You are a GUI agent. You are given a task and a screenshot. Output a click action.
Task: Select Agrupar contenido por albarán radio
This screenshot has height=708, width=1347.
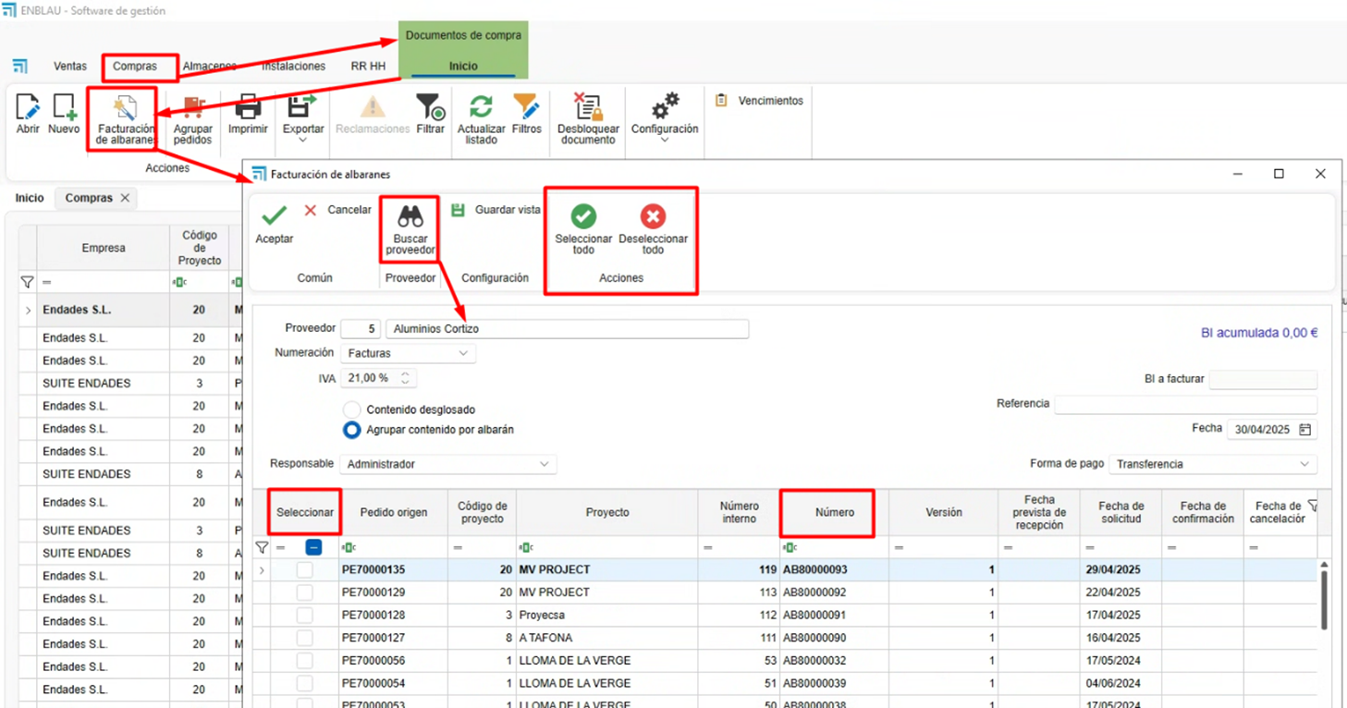point(351,430)
